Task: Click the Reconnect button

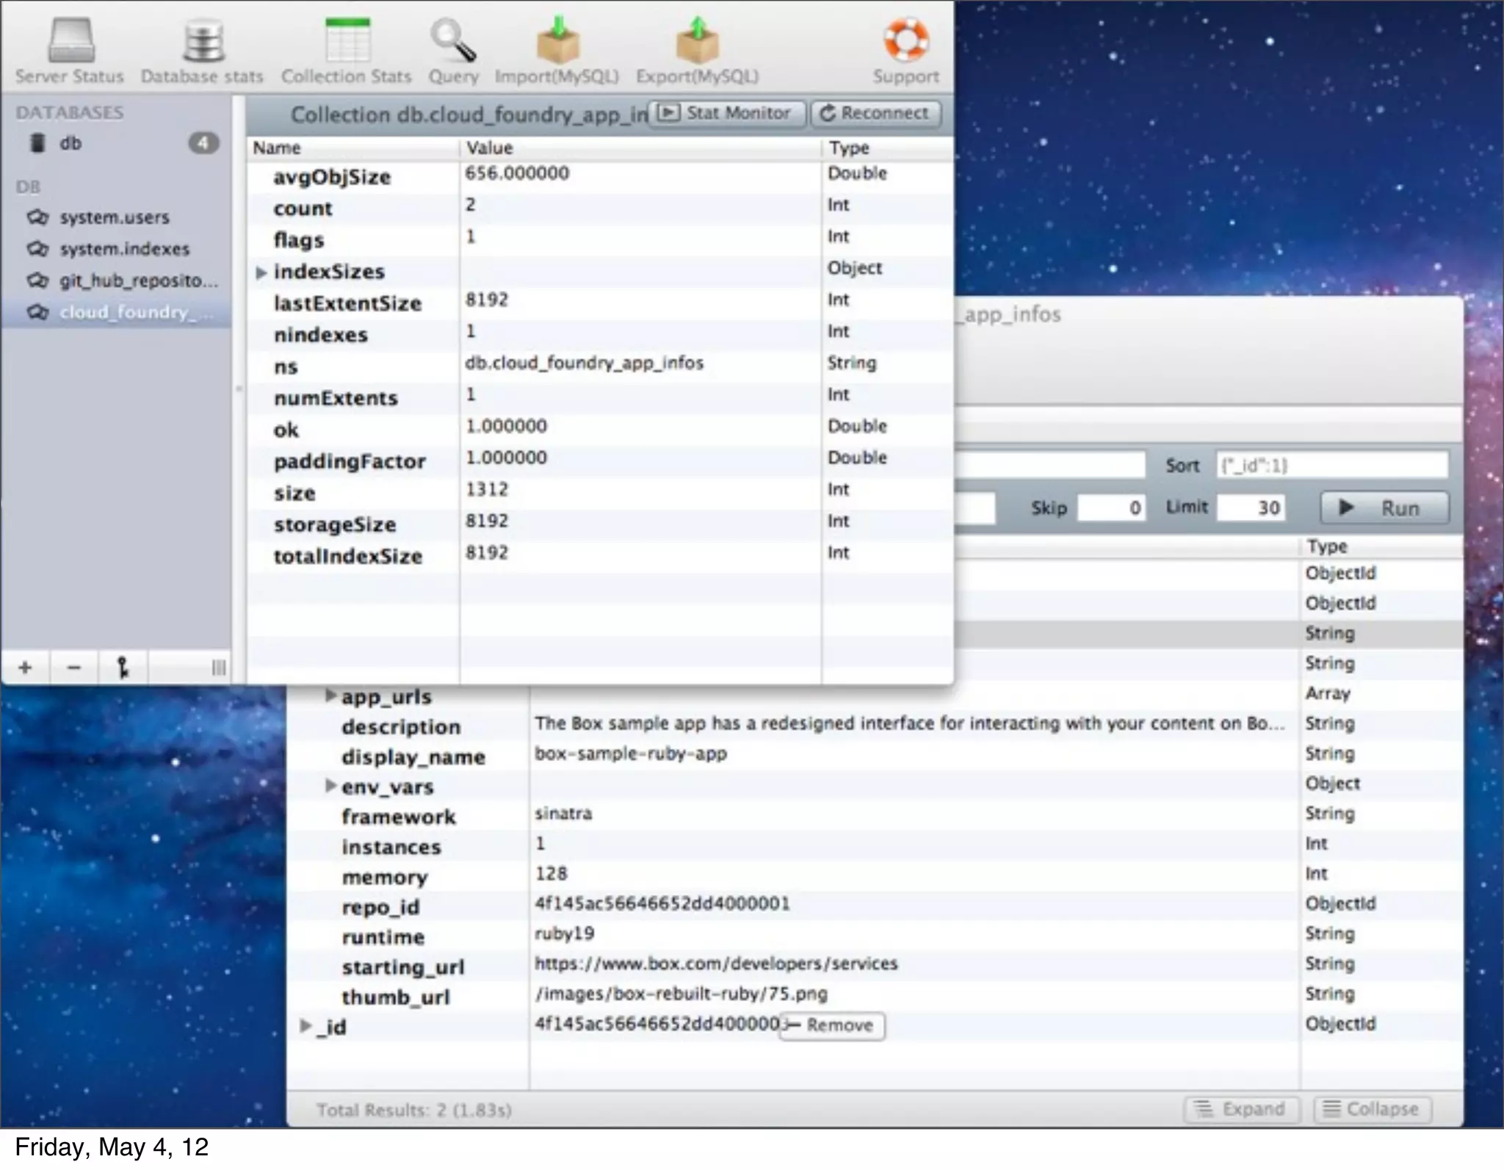Action: pyautogui.click(x=875, y=113)
